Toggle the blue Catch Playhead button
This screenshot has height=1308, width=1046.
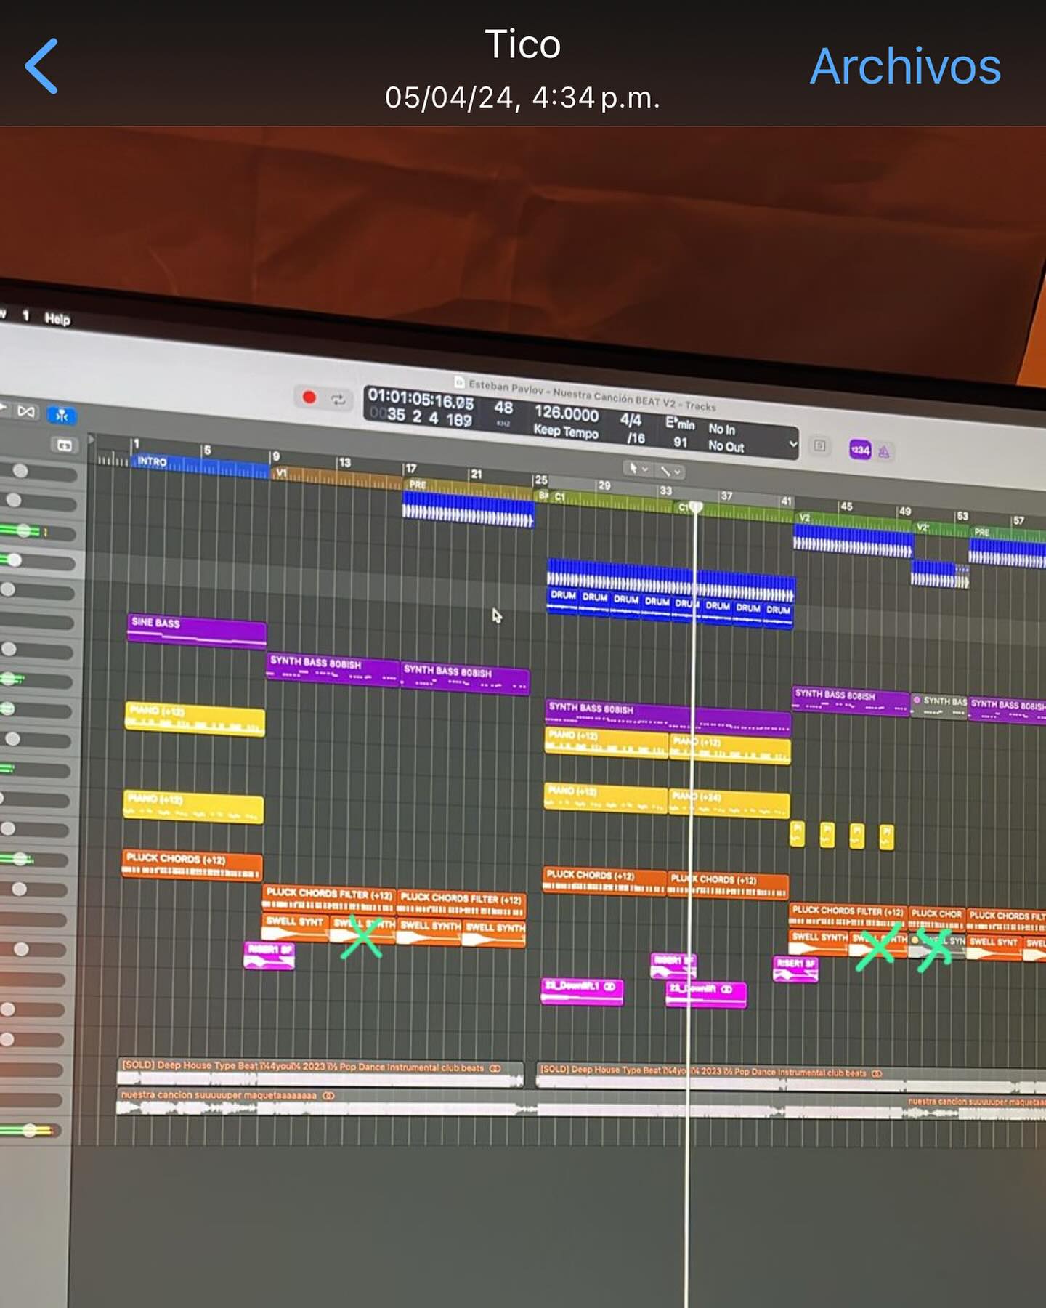pos(62,415)
